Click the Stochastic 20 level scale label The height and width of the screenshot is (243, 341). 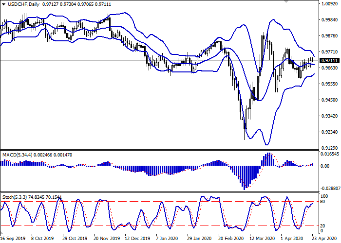coord(323,226)
